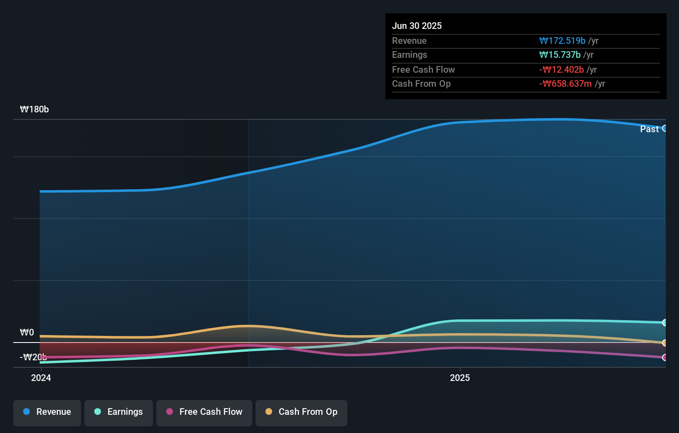679x433 pixels.
Task: Click the yellow Cash From Op endpoint marker
Action: click(x=665, y=343)
